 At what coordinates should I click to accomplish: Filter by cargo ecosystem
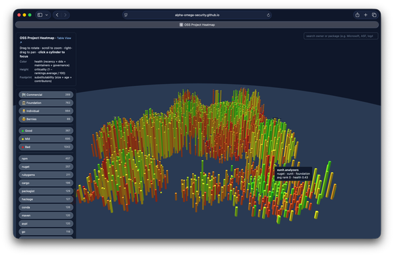click(46, 183)
